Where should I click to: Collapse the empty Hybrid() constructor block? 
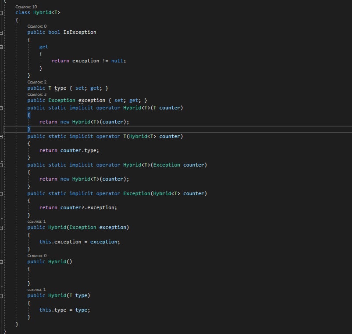pyautogui.click(x=1, y=262)
